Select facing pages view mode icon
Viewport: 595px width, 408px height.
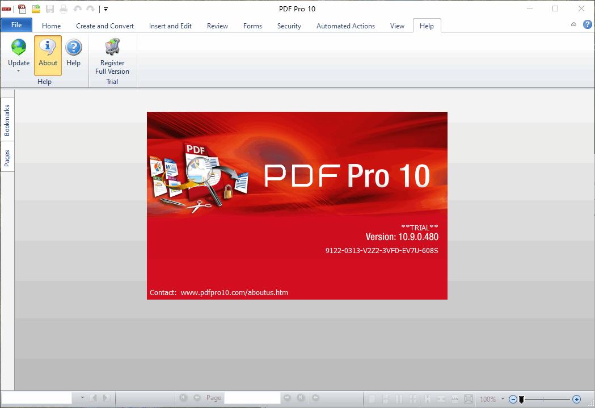point(399,399)
